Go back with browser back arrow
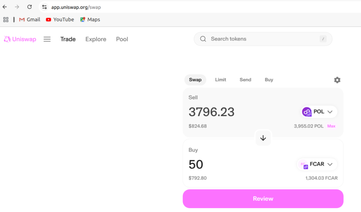The width and height of the screenshot is (361, 212). pos(5,7)
